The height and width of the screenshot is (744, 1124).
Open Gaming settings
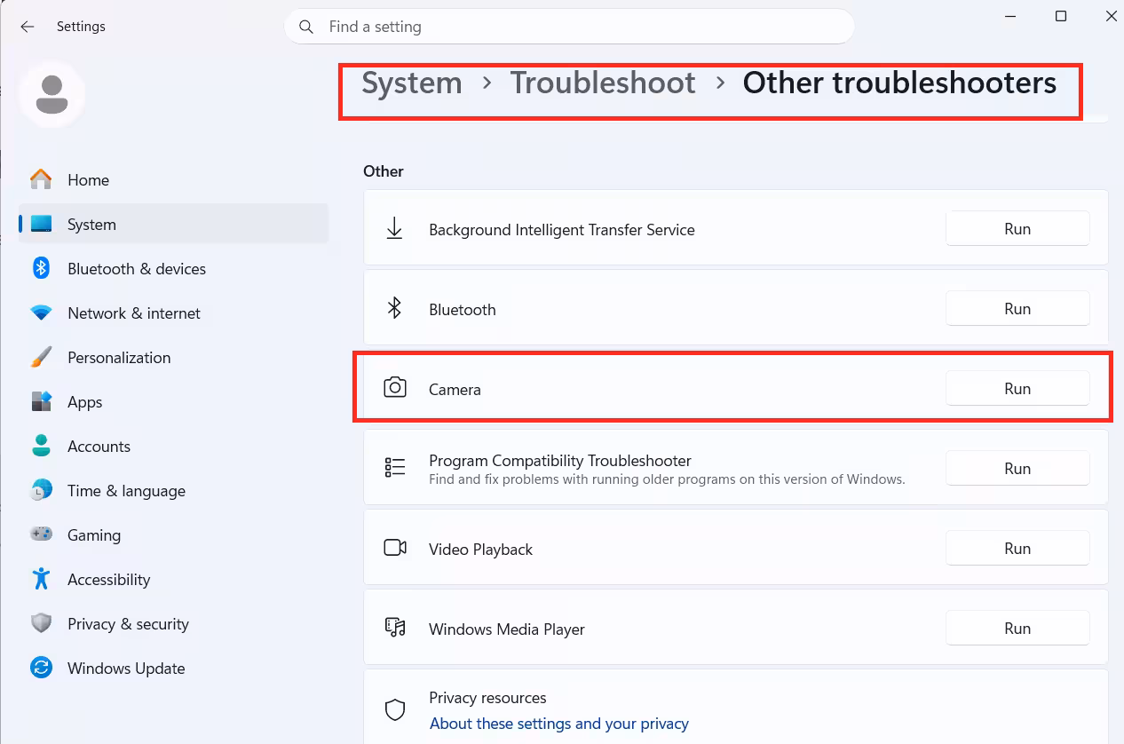173,534
